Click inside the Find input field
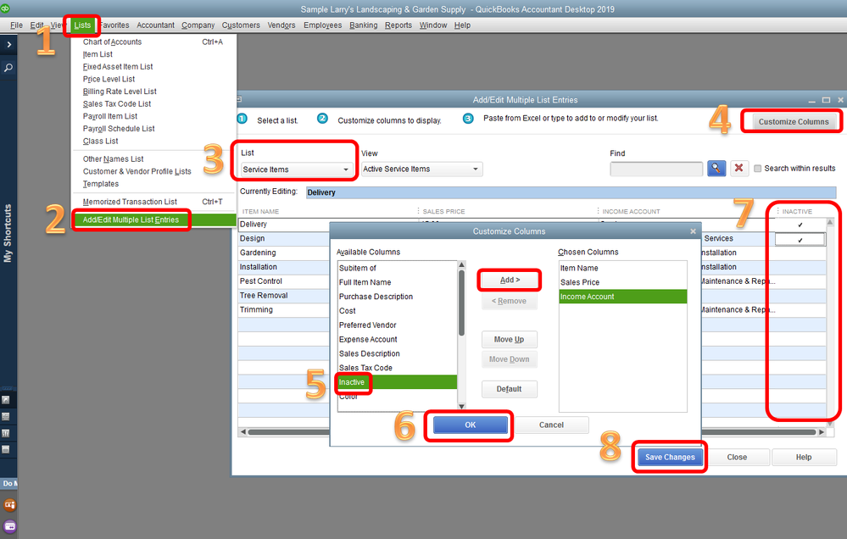Viewport: 847px width, 539px height. (x=655, y=169)
